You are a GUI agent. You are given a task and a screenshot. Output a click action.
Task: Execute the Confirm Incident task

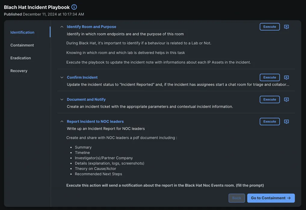(270, 77)
